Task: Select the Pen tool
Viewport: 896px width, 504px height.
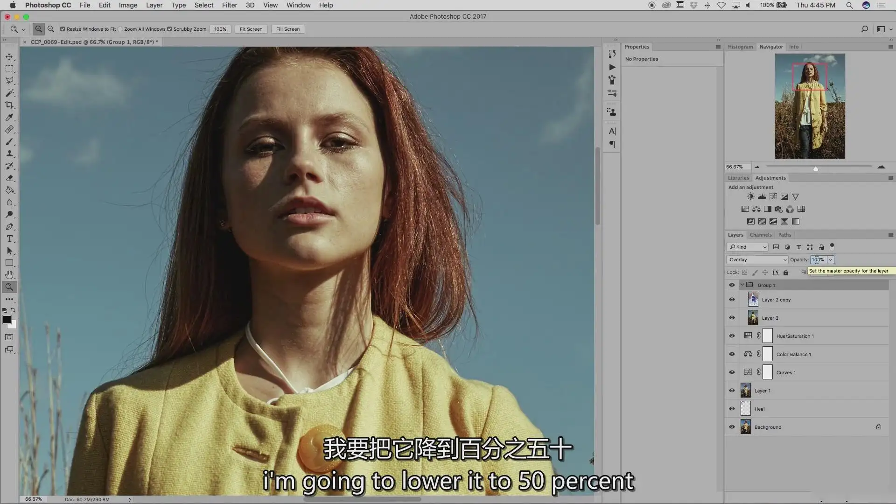Action: click(9, 226)
